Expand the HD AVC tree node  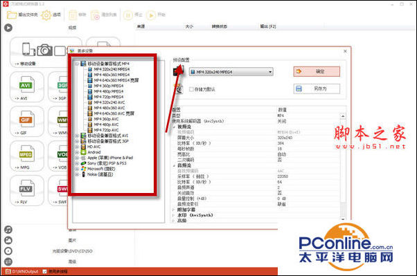click(77, 147)
